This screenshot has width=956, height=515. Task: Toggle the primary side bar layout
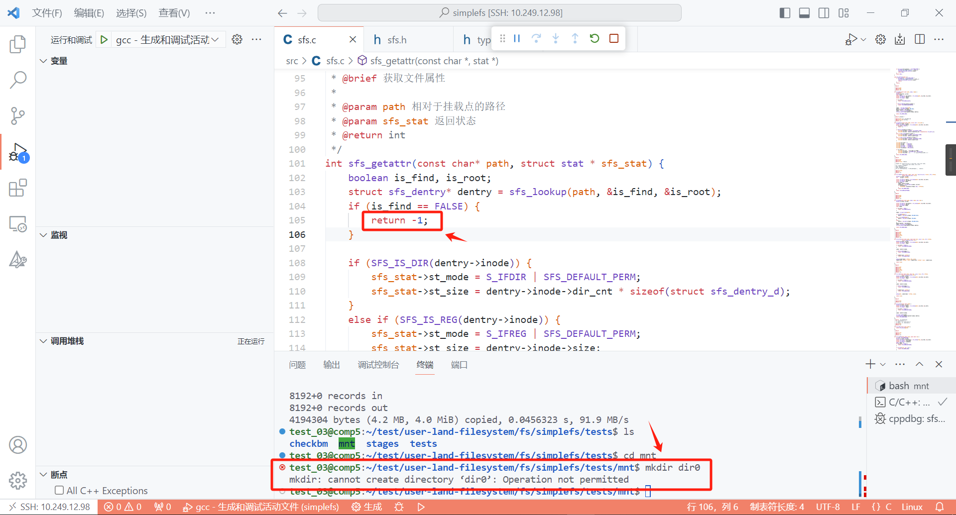[785, 13]
